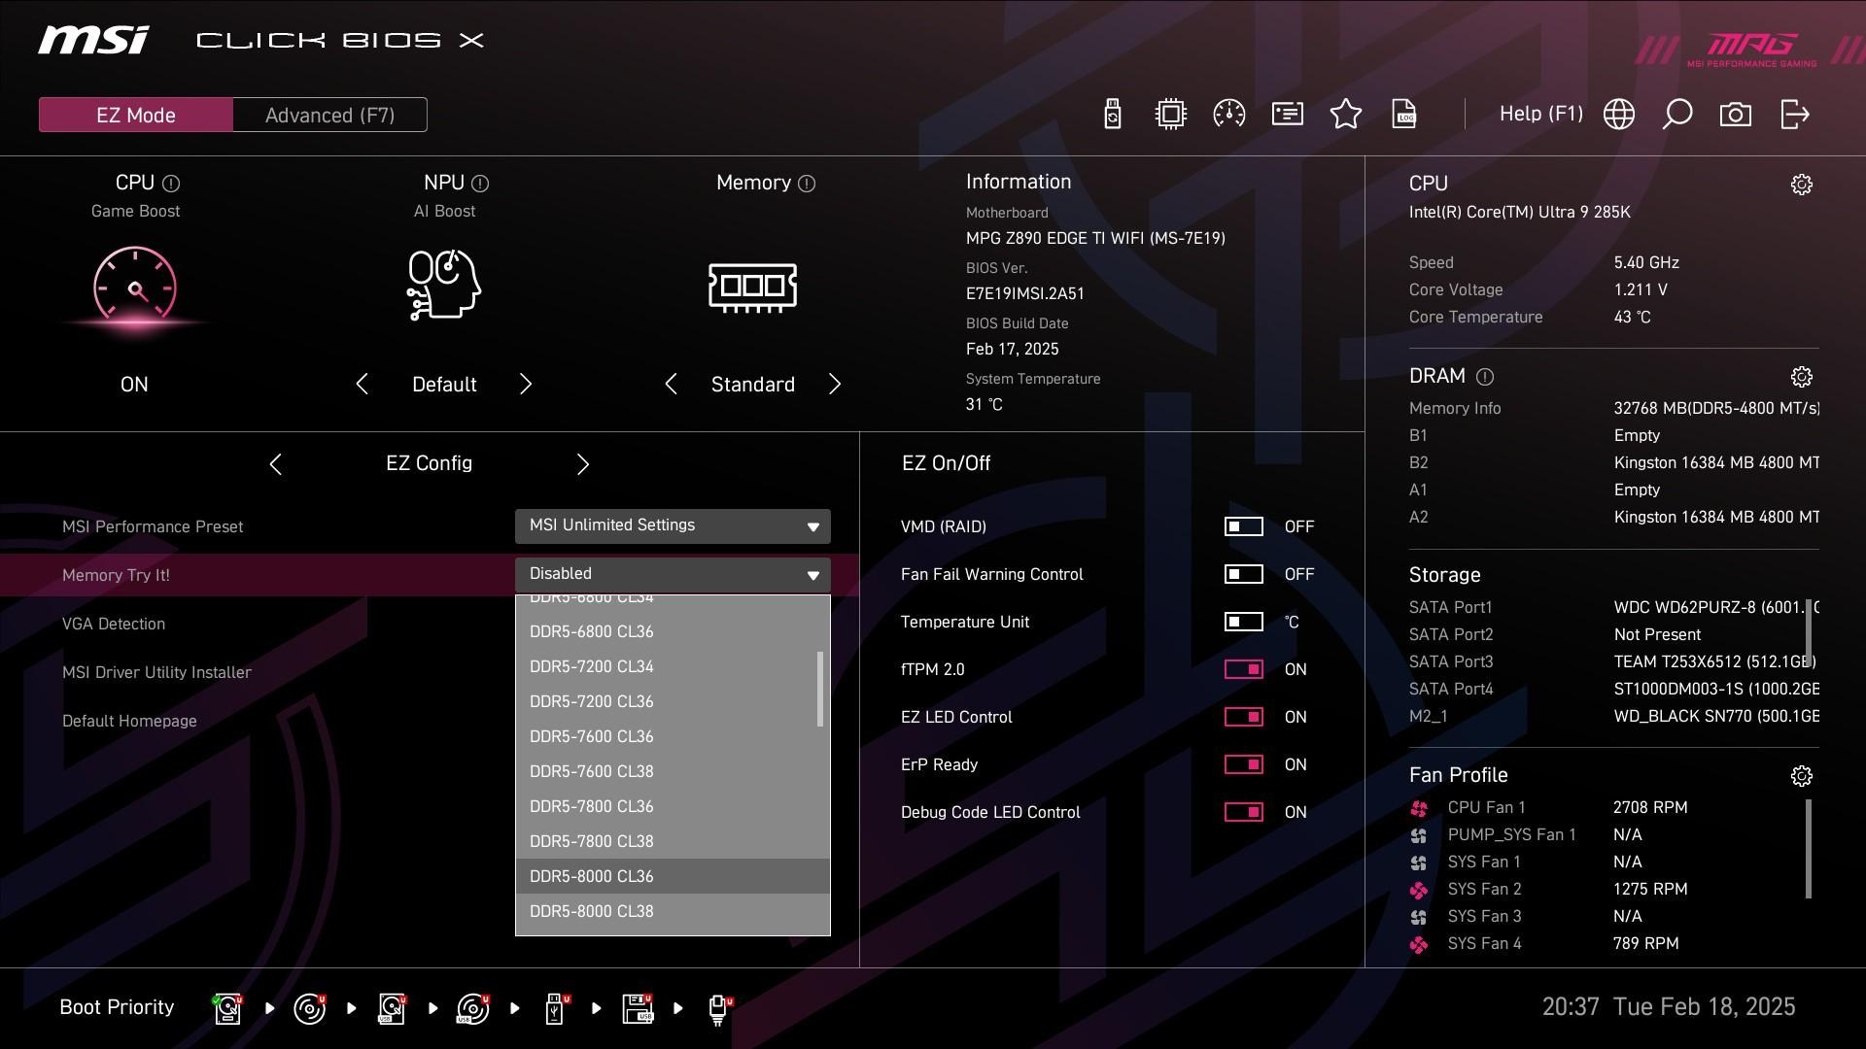Image resolution: width=1866 pixels, height=1049 pixels.
Task: Click the CPU chip icon in top toolbar
Action: [1171, 115]
